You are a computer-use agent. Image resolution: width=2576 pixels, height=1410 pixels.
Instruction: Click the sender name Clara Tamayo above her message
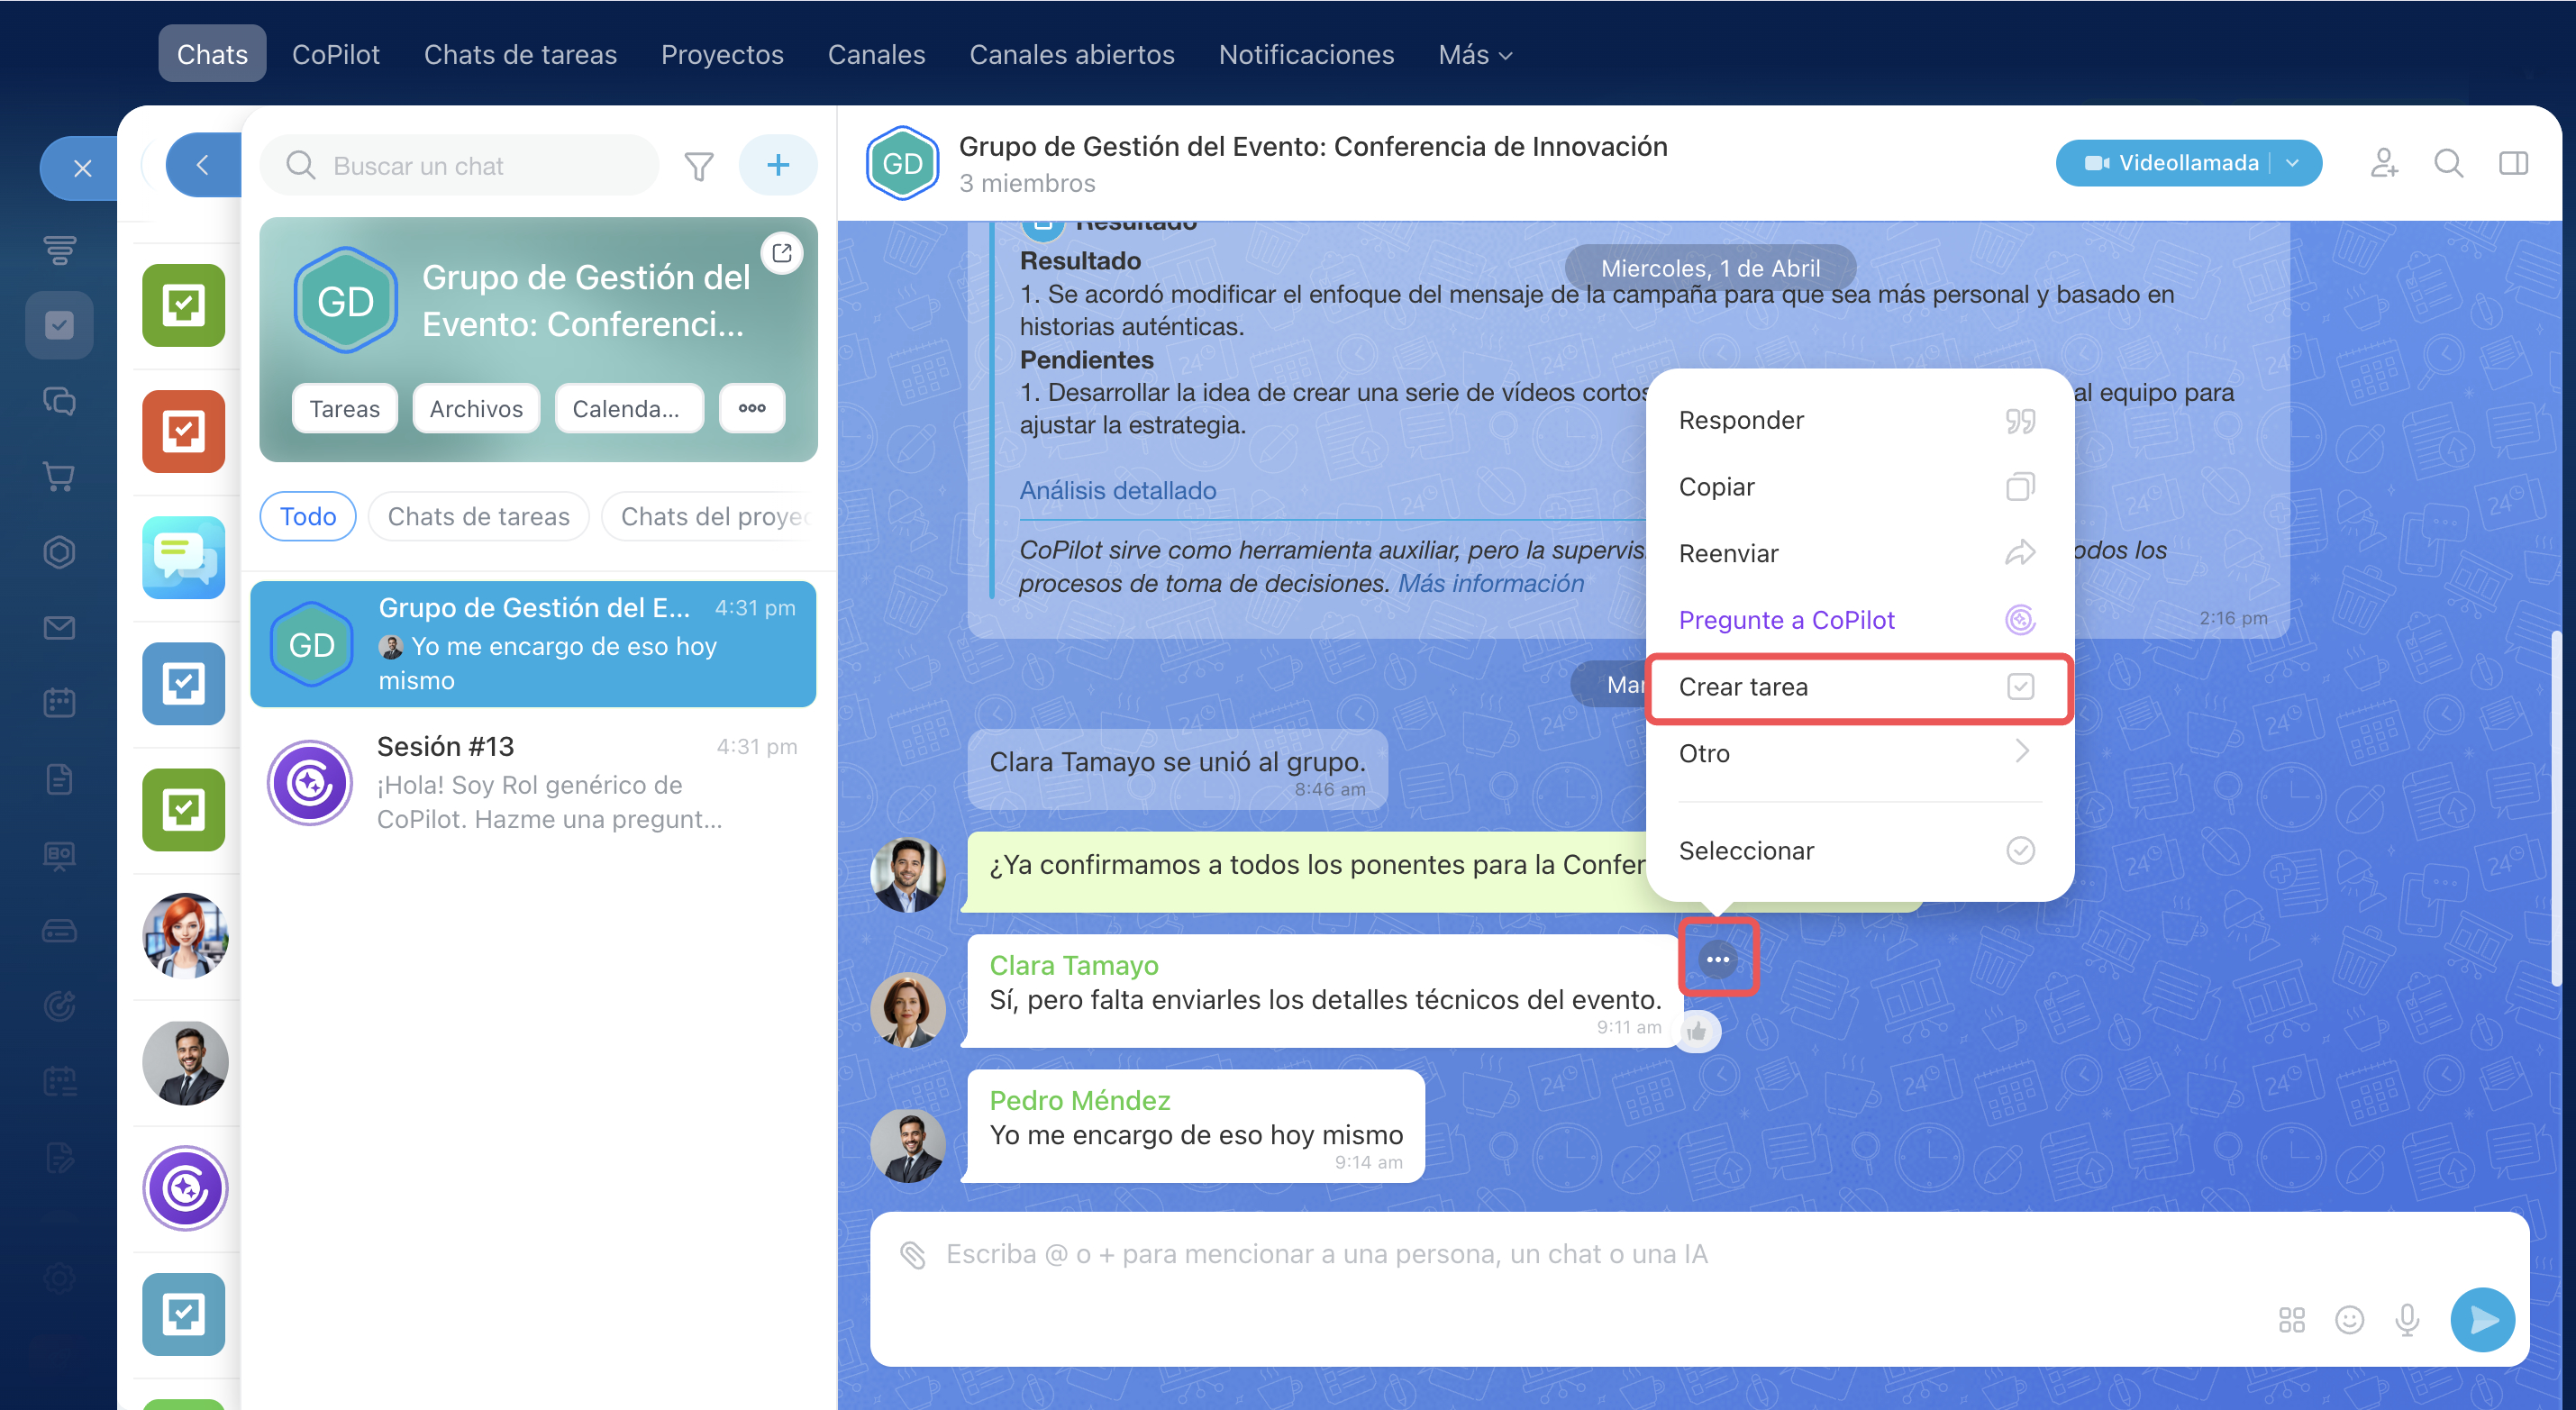point(1074,965)
